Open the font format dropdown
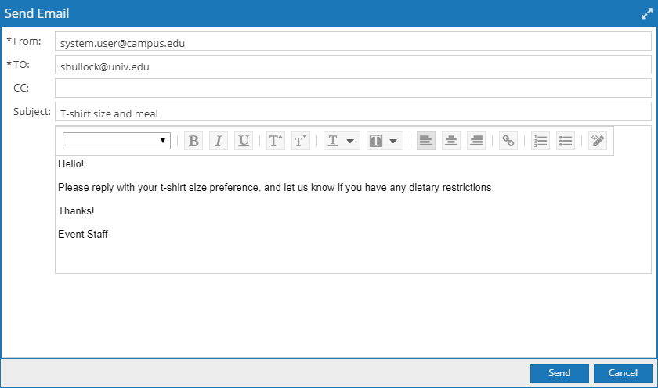 117,141
